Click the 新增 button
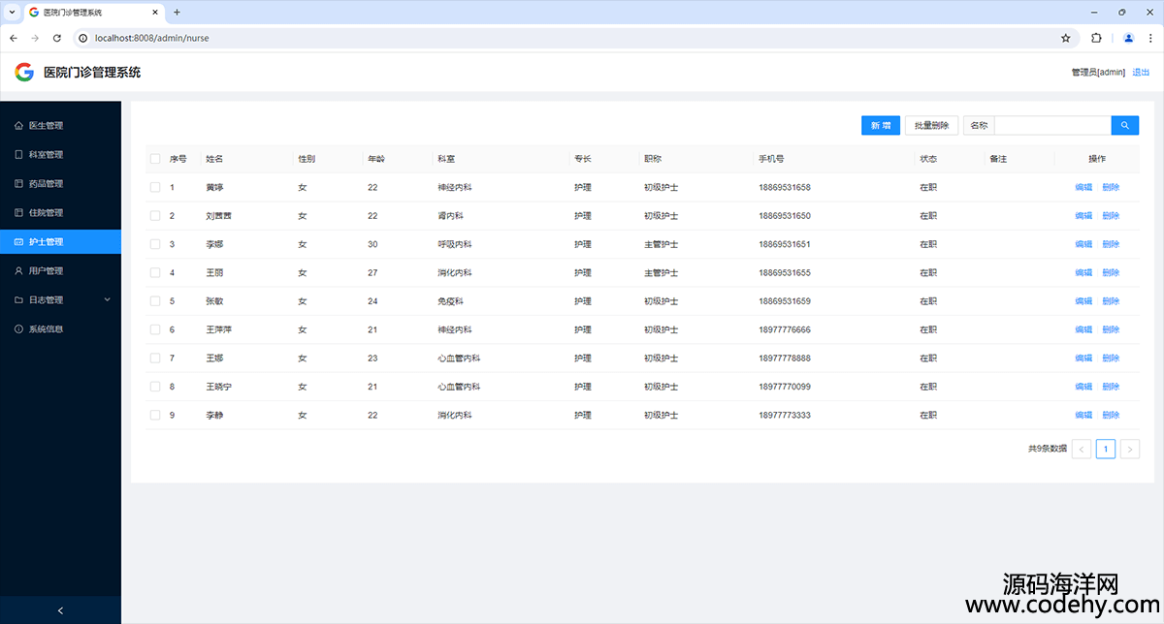This screenshot has height=624, width=1164. (881, 125)
